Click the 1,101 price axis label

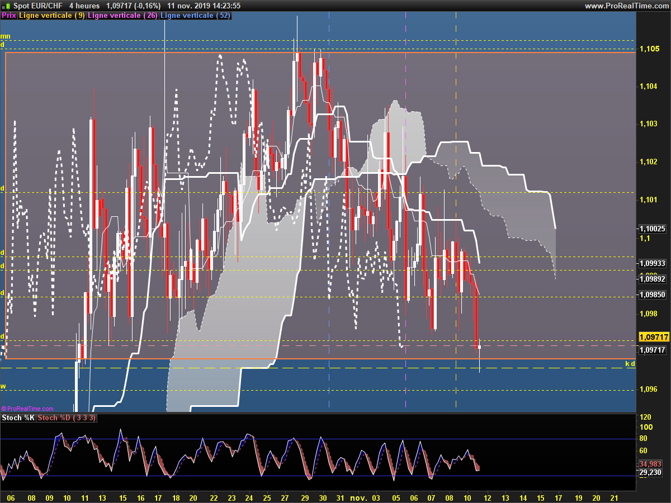tap(650, 200)
